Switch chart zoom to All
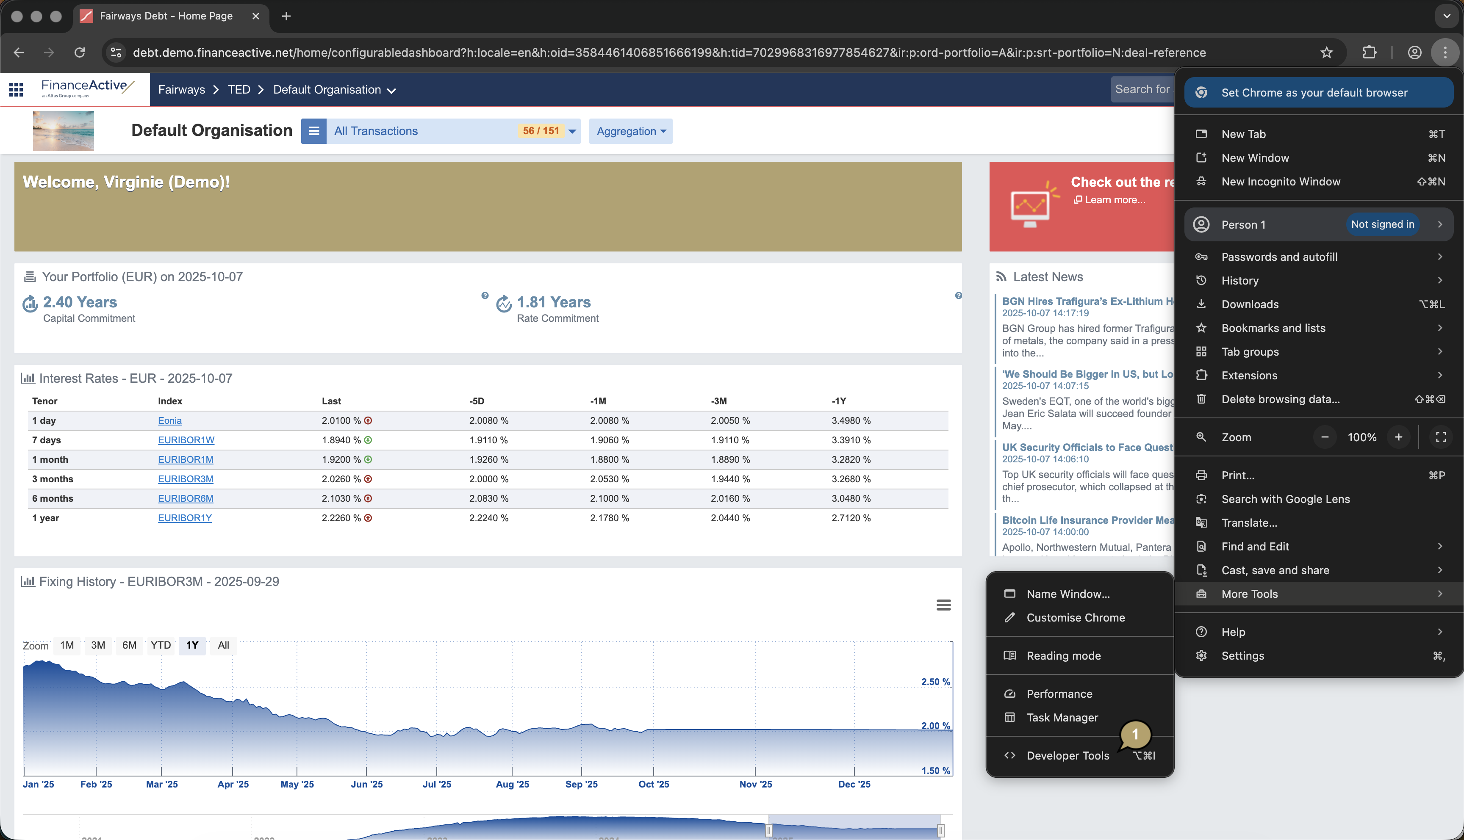The width and height of the screenshot is (1464, 840). [x=223, y=646]
